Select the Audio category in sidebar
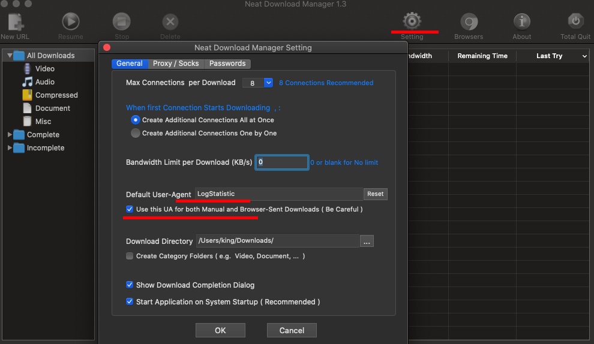594x344 pixels. [44, 82]
